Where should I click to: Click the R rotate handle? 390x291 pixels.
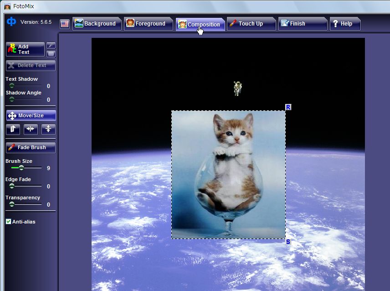click(288, 107)
